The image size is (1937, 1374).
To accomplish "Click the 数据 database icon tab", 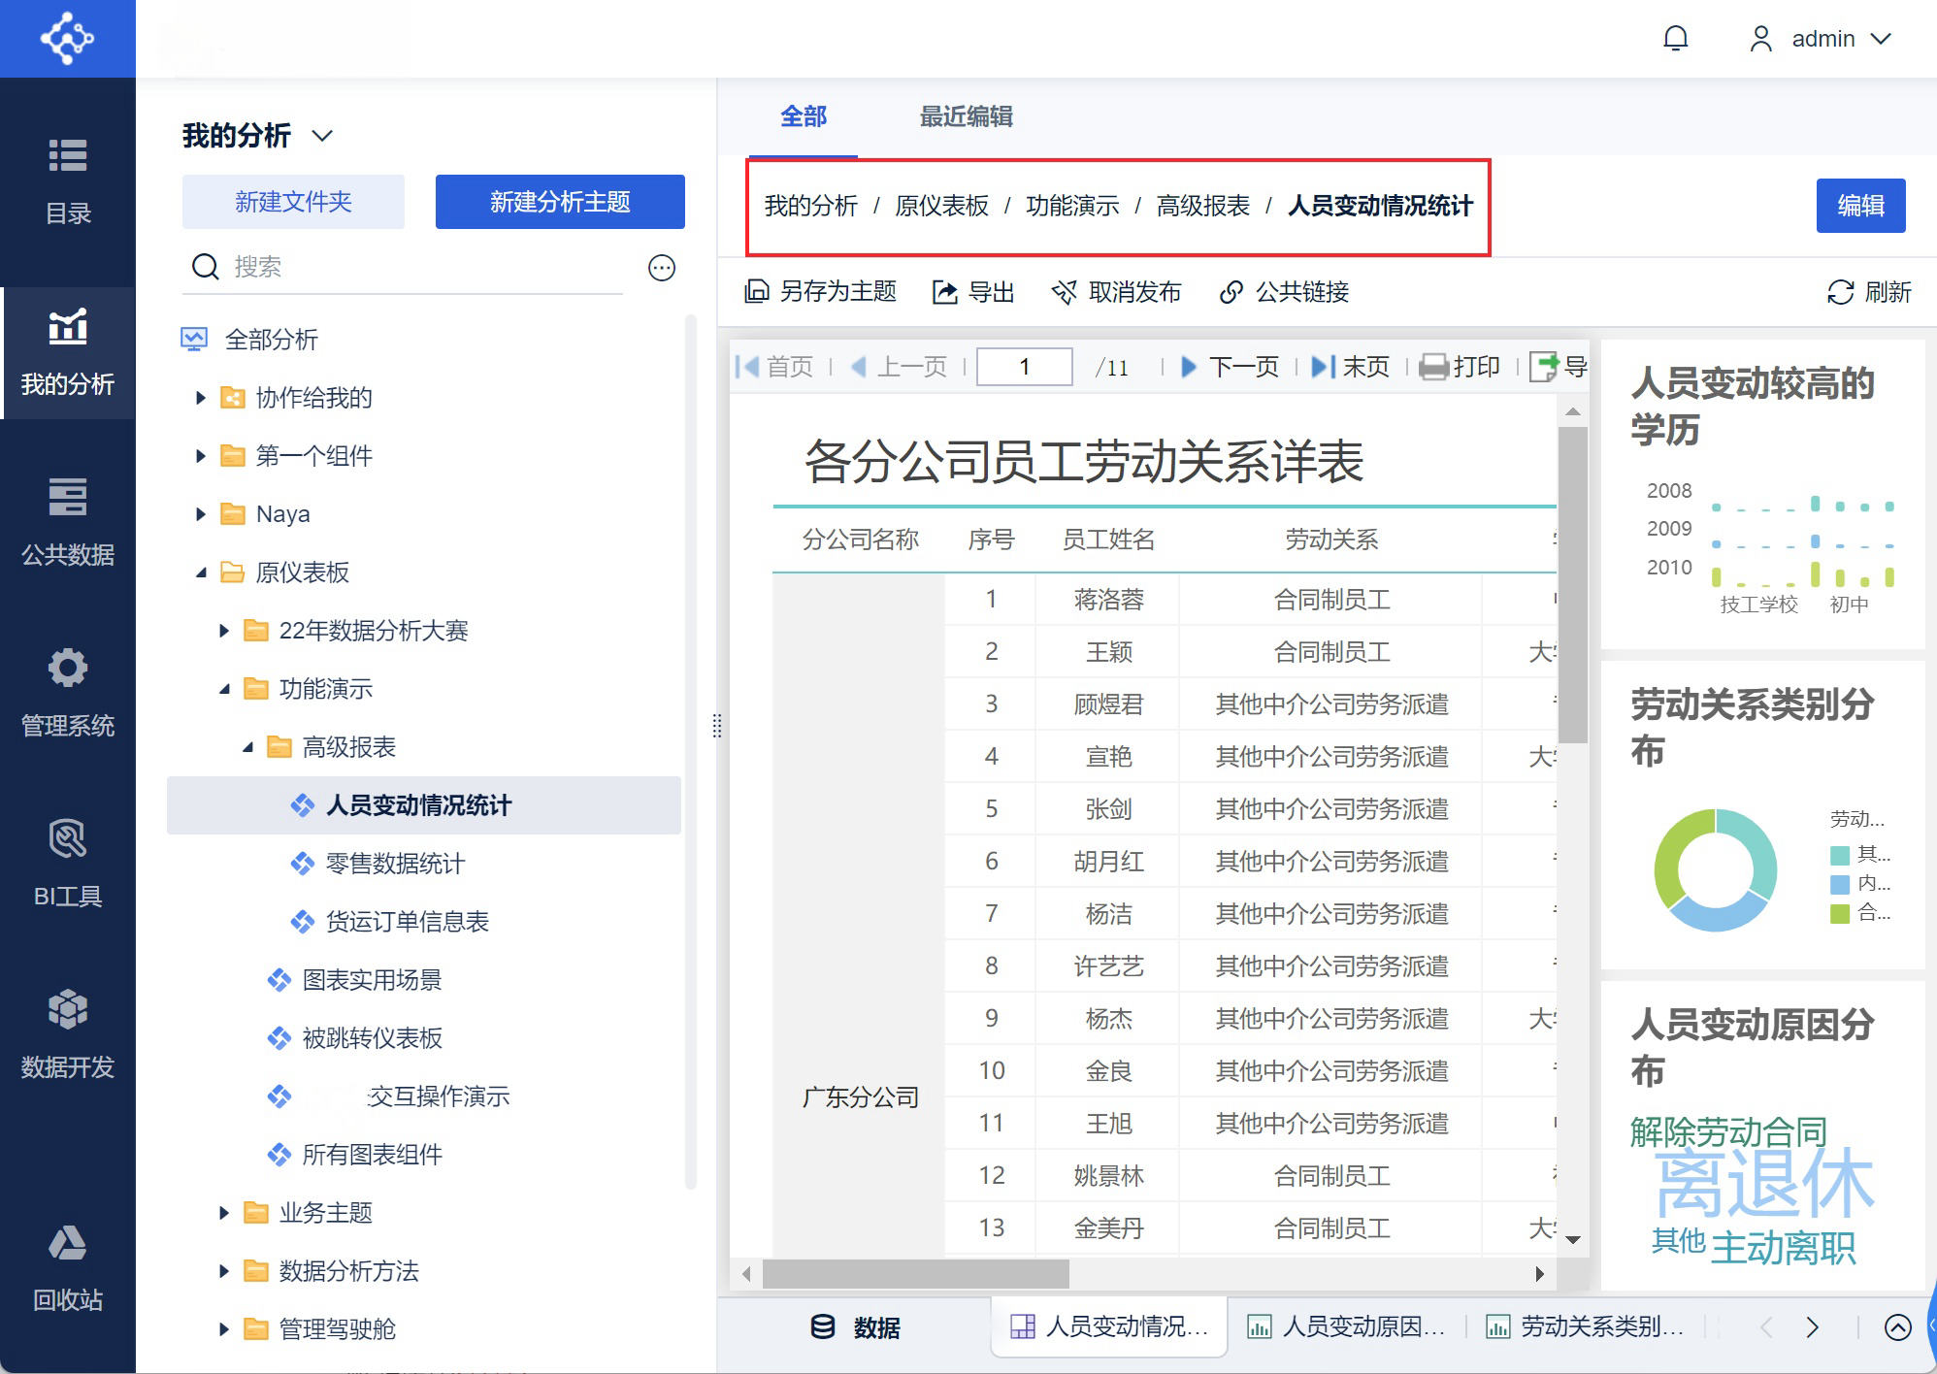I will [823, 1326].
